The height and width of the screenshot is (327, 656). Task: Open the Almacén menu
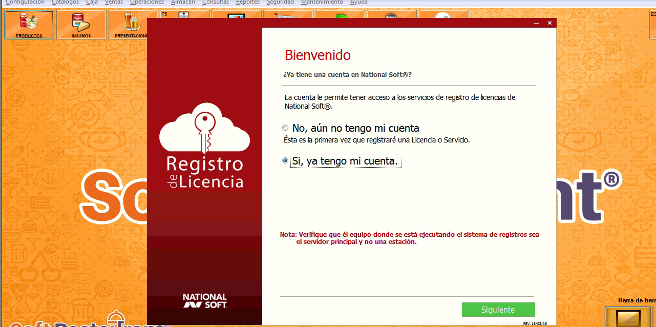(x=183, y=2)
